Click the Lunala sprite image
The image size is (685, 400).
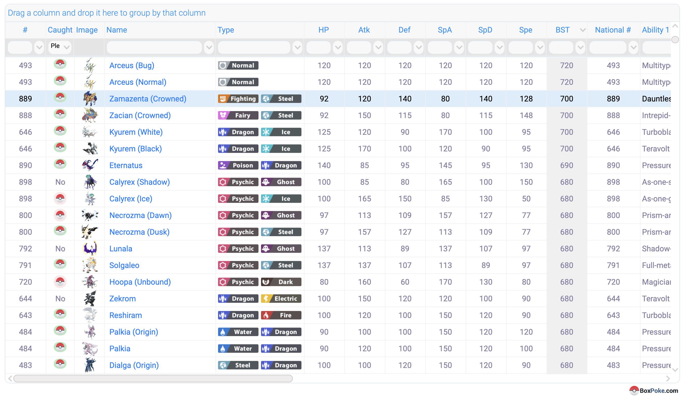[90, 249]
